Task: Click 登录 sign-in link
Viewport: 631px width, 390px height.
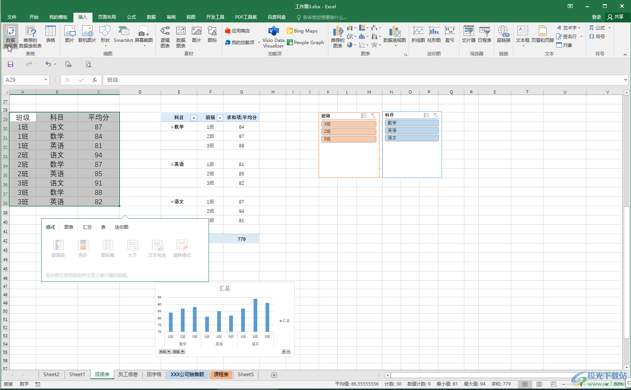Action: 597,17
